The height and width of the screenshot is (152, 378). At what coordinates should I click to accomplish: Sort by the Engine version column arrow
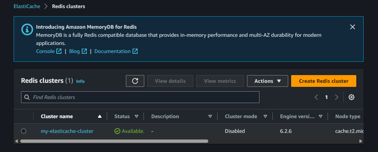pos(321,117)
